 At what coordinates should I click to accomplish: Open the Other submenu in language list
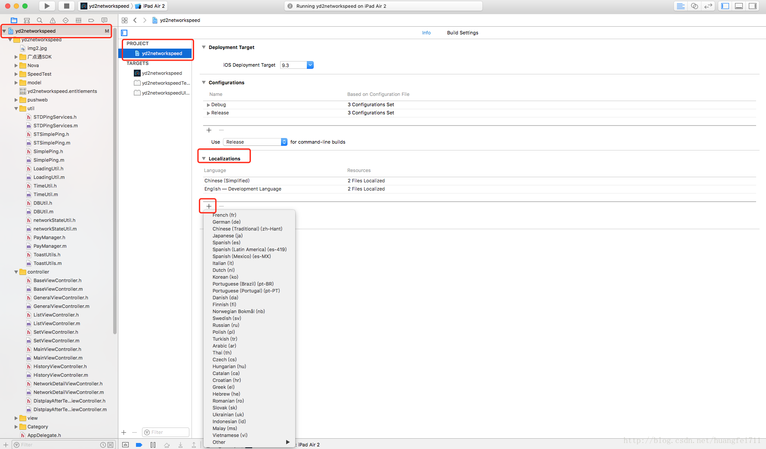coord(249,442)
